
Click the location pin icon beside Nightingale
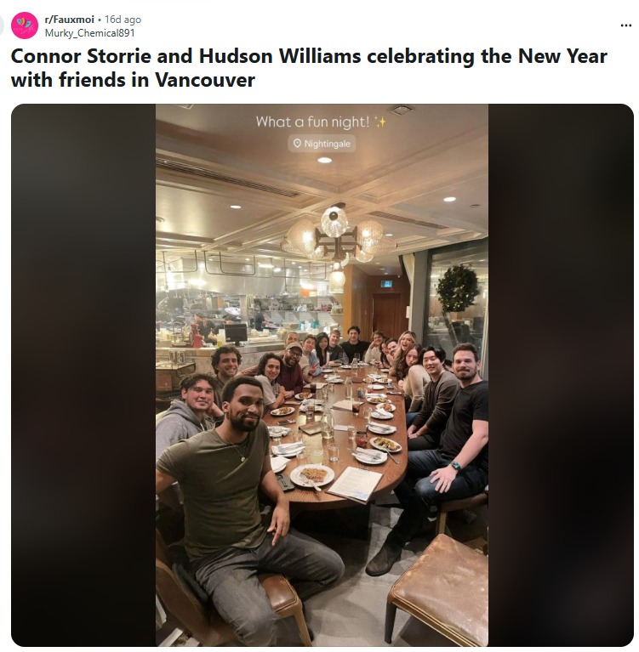click(297, 144)
